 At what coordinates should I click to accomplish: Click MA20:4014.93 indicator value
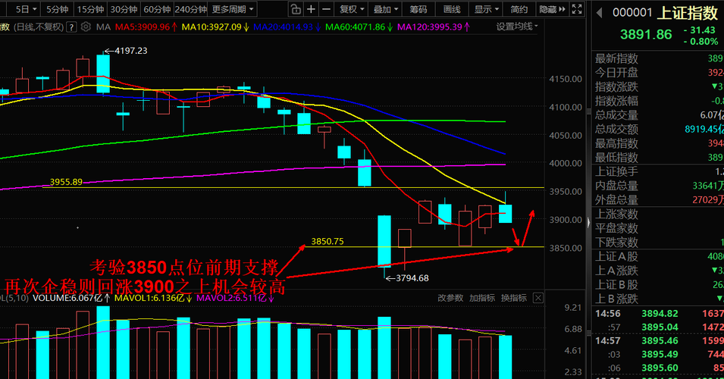[x=287, y=27]
